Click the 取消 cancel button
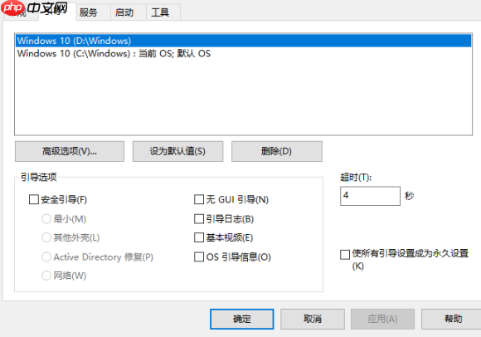 click(313, 320)
